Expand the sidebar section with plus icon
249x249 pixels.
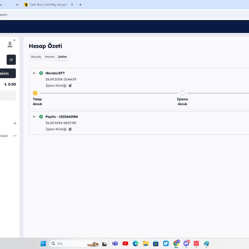coord(15,124)
